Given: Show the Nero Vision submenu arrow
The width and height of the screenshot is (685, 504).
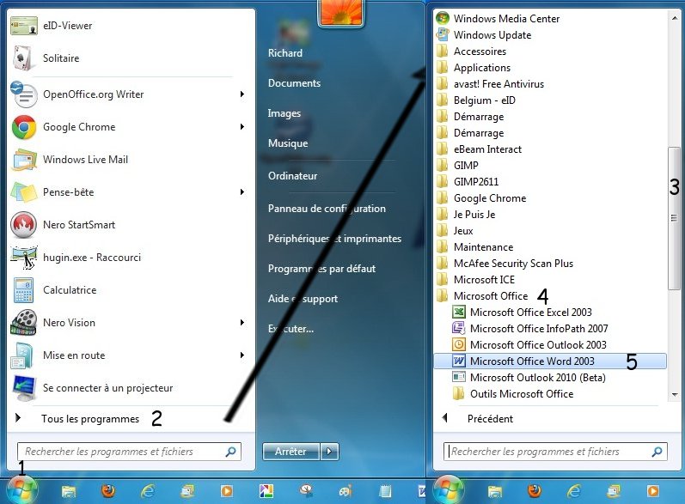Looking at the screenshot, I should pyautogui.click(x=242, y=323).
